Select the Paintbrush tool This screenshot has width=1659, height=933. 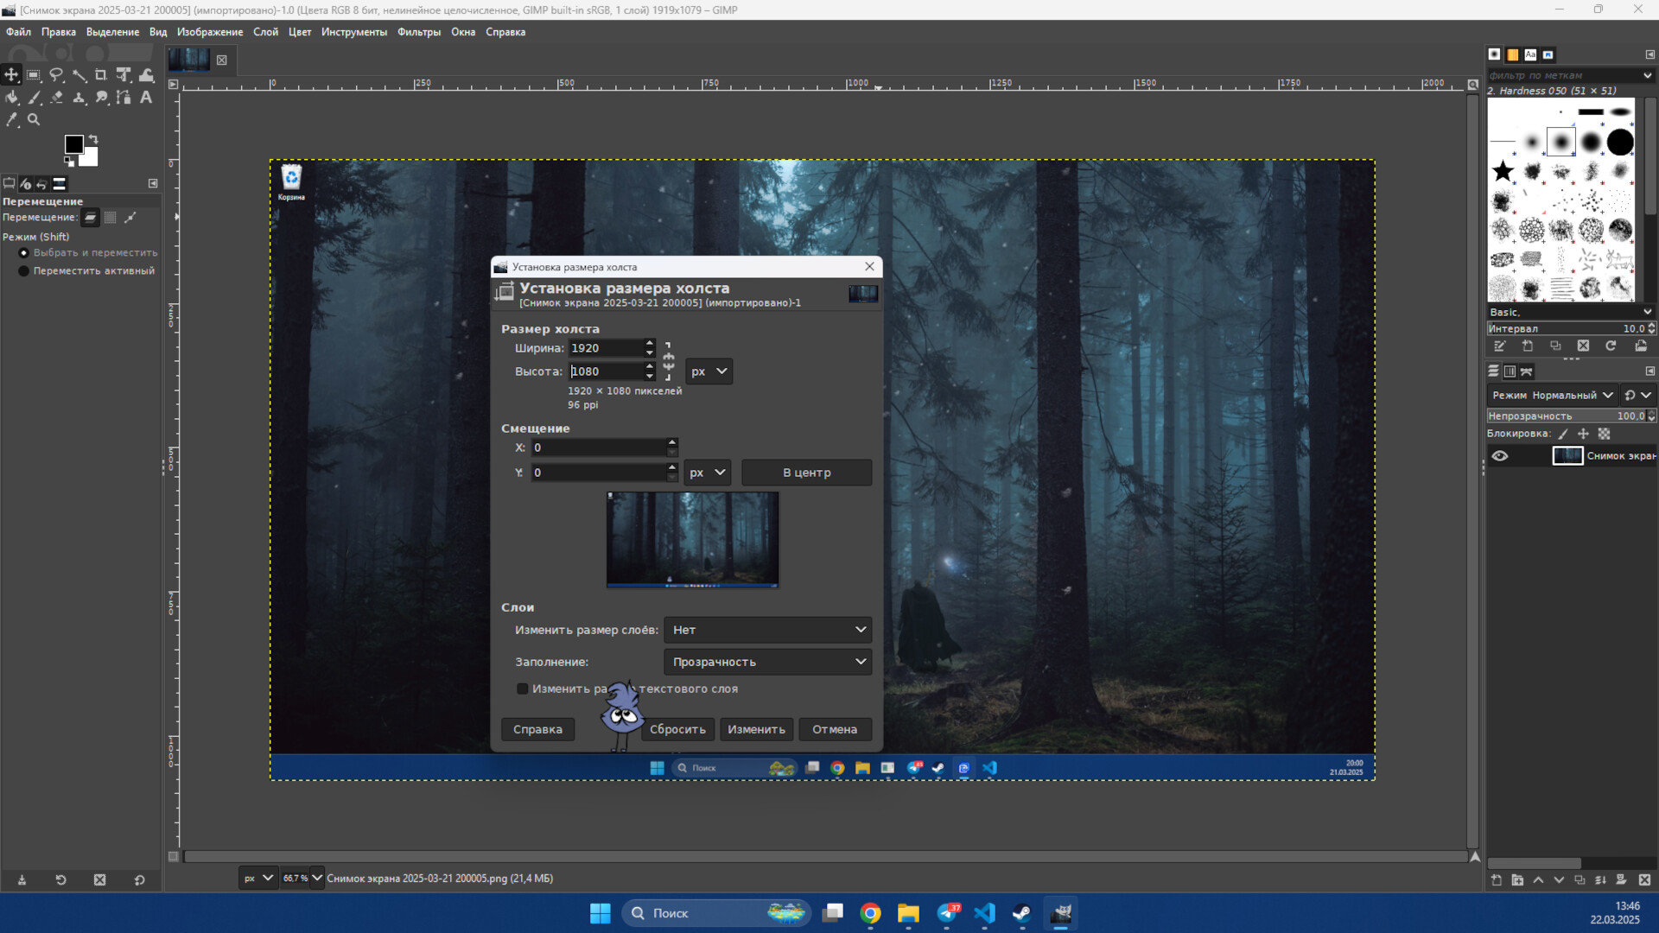[x=34, y=98]
